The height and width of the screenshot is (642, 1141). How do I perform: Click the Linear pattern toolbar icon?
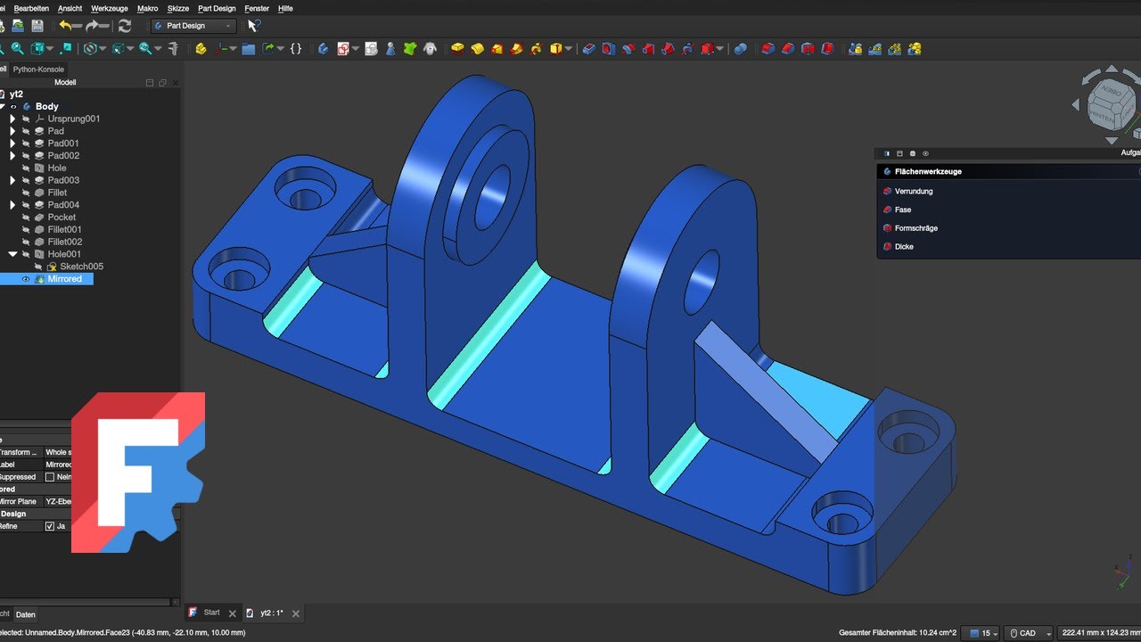tap(875, 49)
